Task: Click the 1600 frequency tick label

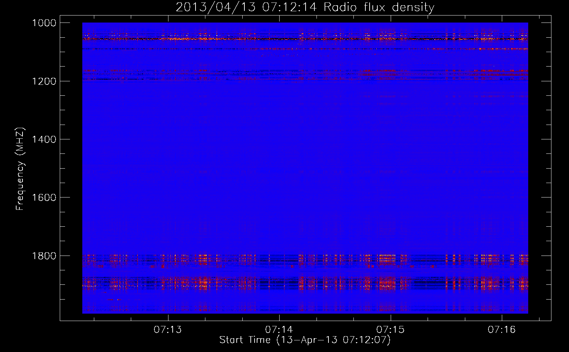Action: click(x=44, y=197)
